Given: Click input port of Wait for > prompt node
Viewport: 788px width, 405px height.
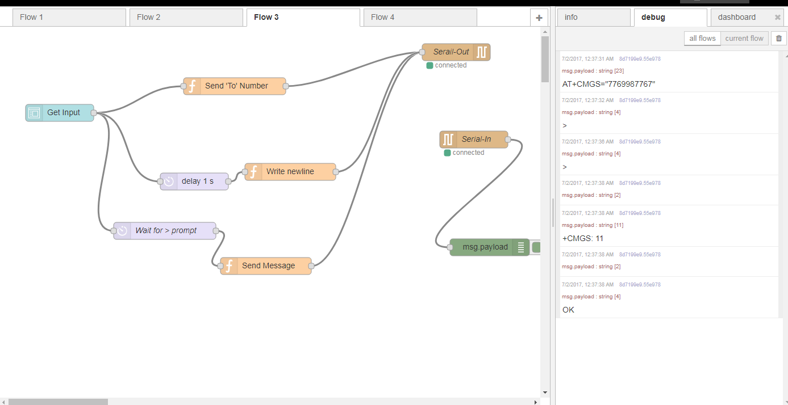Looking at the screenshot, I should coord(114,231).
